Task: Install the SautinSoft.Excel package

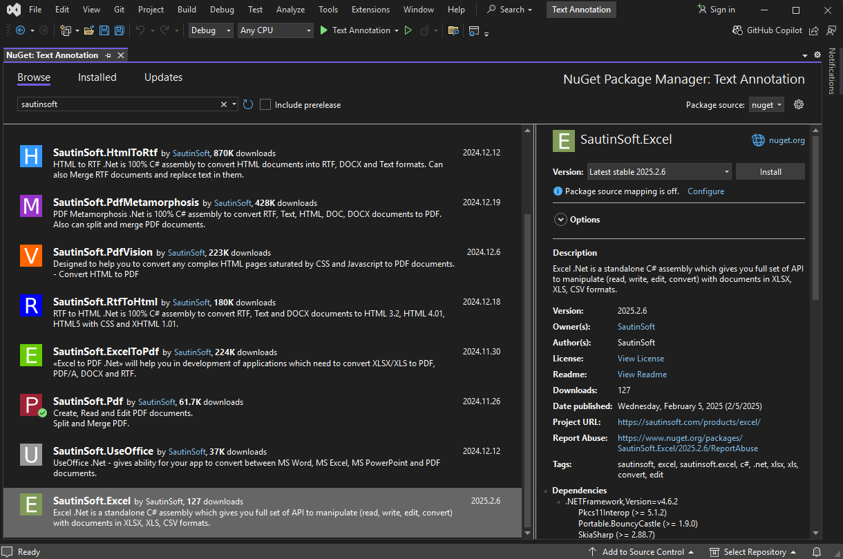Action: (770, 171)
